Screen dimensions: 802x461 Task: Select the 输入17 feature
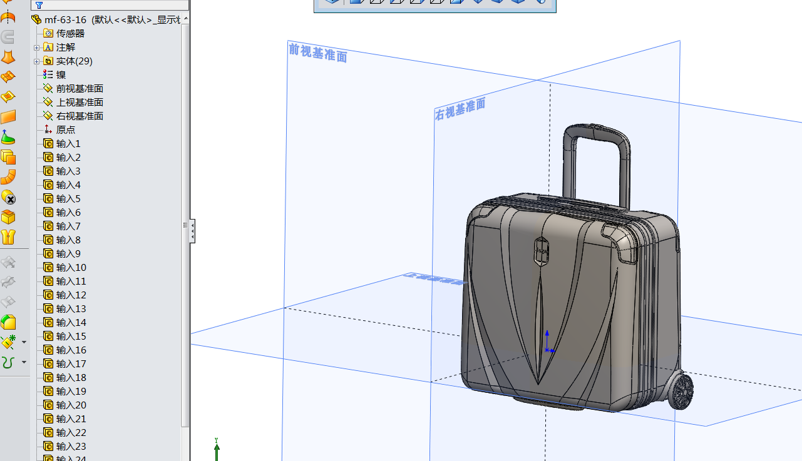point(65,364)
